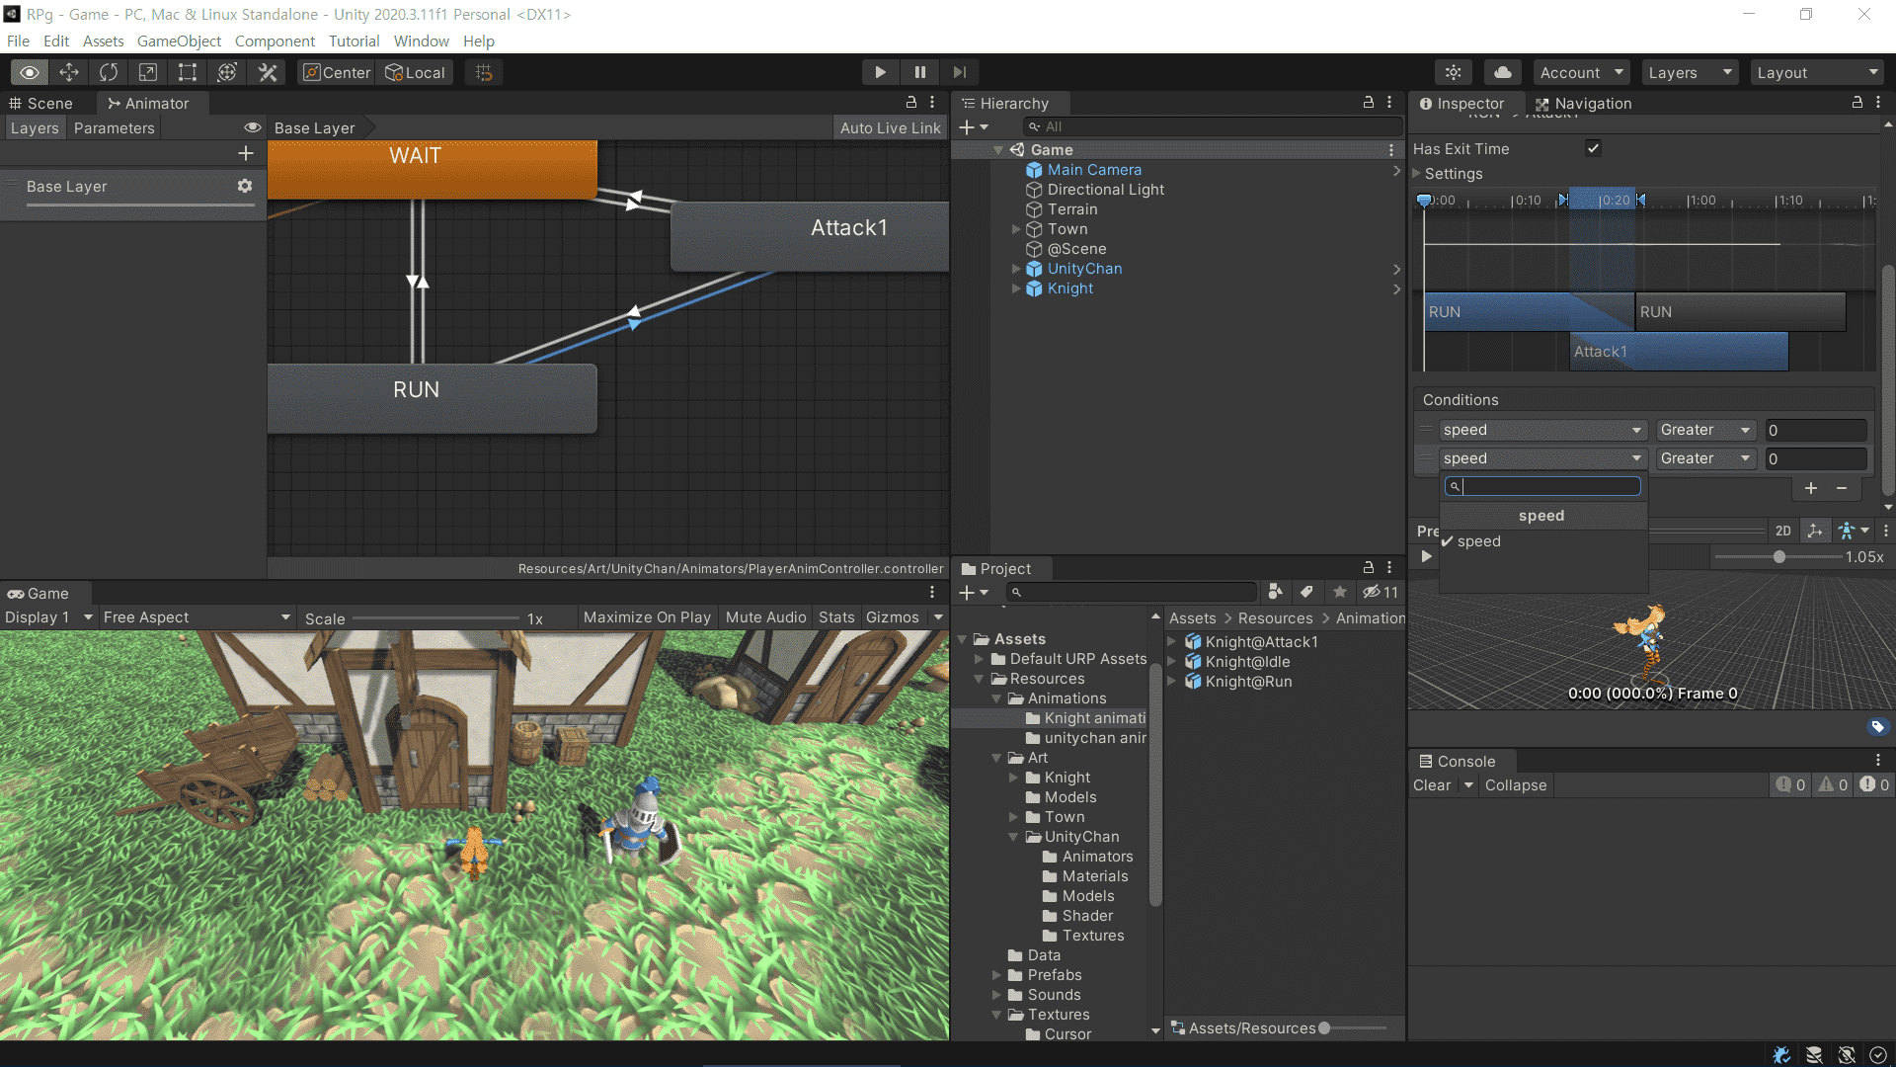1896x1067 pixels.
Task: Open the GameObject menu
Action: point(179,41)
